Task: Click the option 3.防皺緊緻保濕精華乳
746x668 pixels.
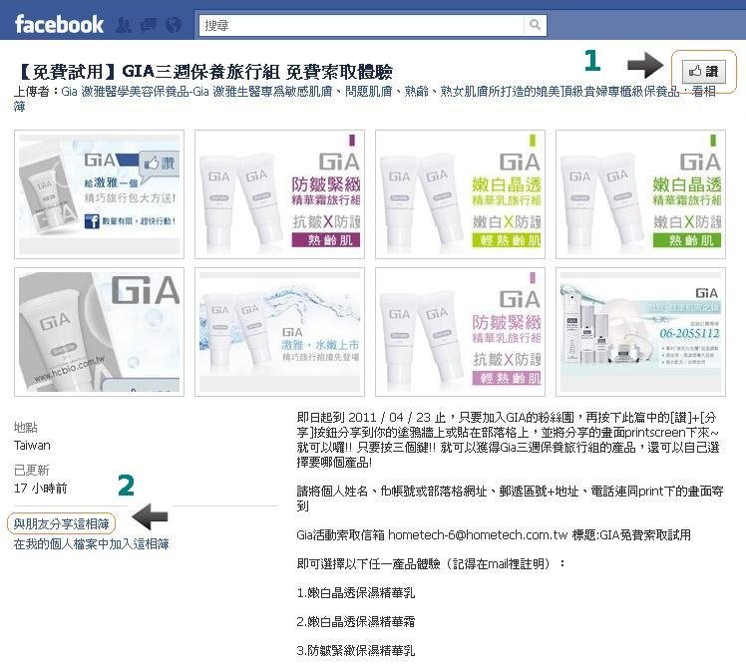Action: 356,650
